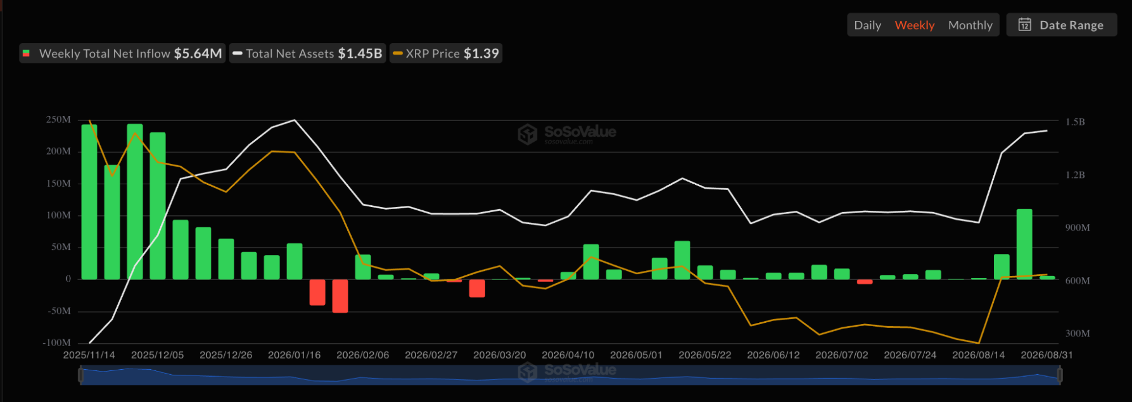This screenshot has width=1132, height=402.
Task: Click the 200M left axis label
Action: click(x=58, y=152)
